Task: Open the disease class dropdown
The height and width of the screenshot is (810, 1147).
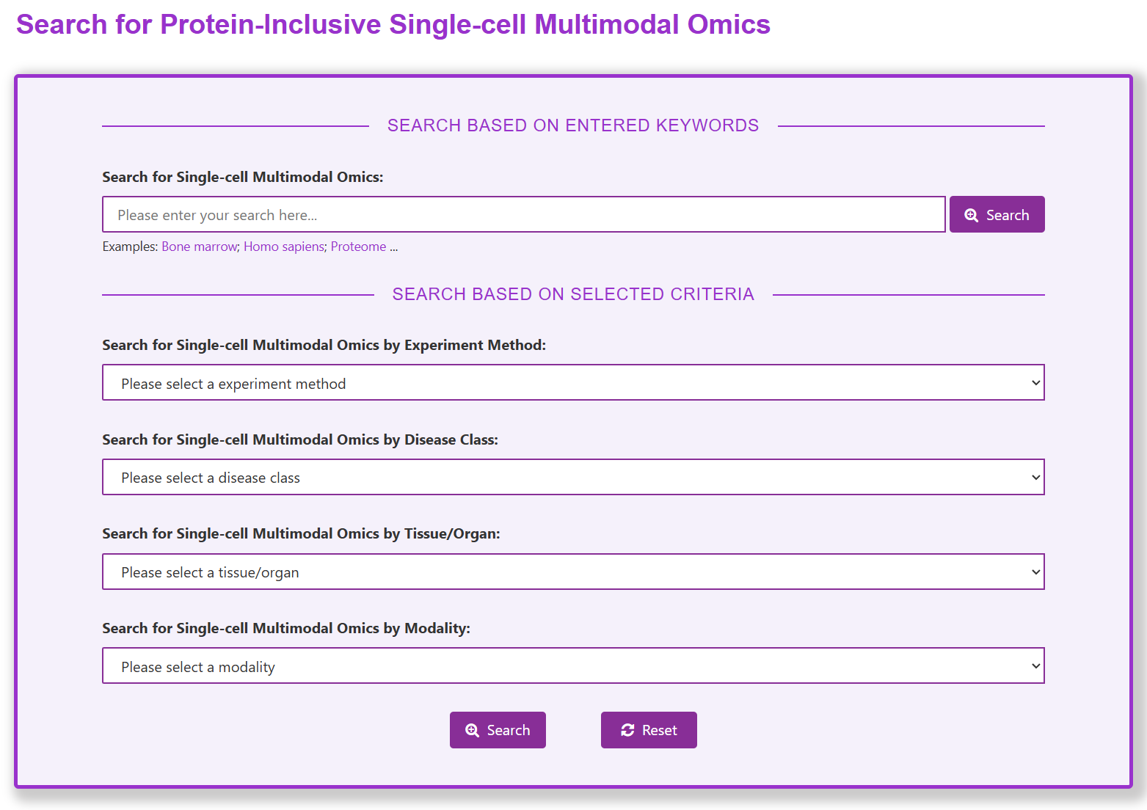Action: [573, 477]
